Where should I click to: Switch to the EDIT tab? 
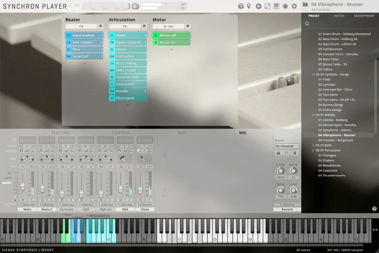coord(182,133)
